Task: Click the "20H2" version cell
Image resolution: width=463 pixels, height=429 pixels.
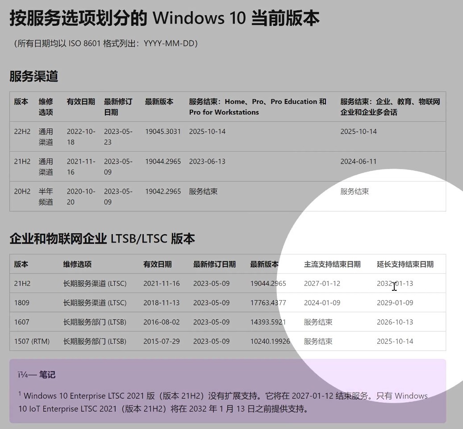Action: click(x=22, y=191)
